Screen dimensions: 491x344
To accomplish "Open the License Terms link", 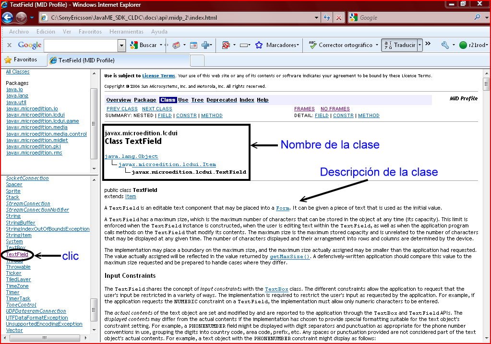I will pos(158,76).
